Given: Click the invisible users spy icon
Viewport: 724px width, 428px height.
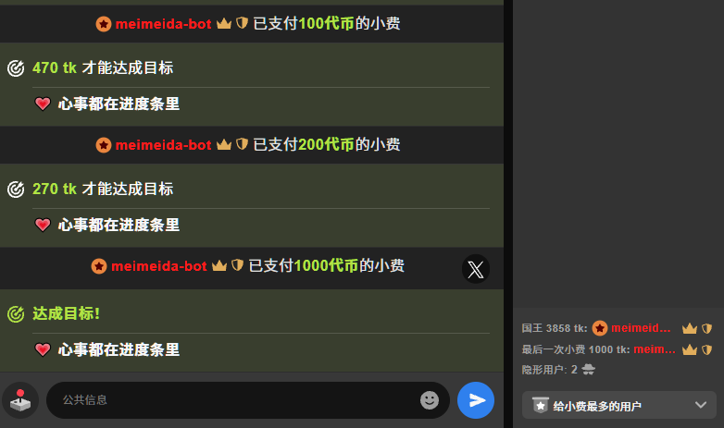Looking at the screenshot, I should click(x=588, y=370).
